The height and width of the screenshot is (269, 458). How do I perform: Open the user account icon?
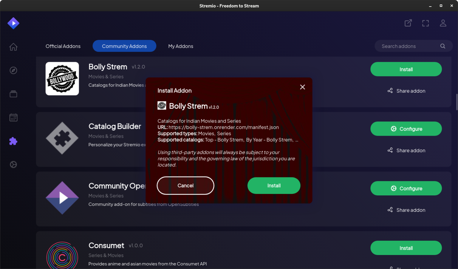coord(443,23)
